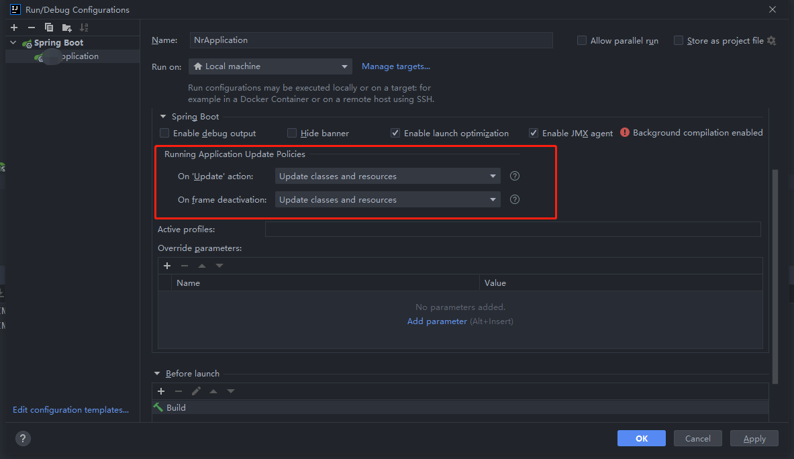This screenshot has width=794, height=459.
Task: Open Store as project file settings gear
Action: tap(771, 40)
